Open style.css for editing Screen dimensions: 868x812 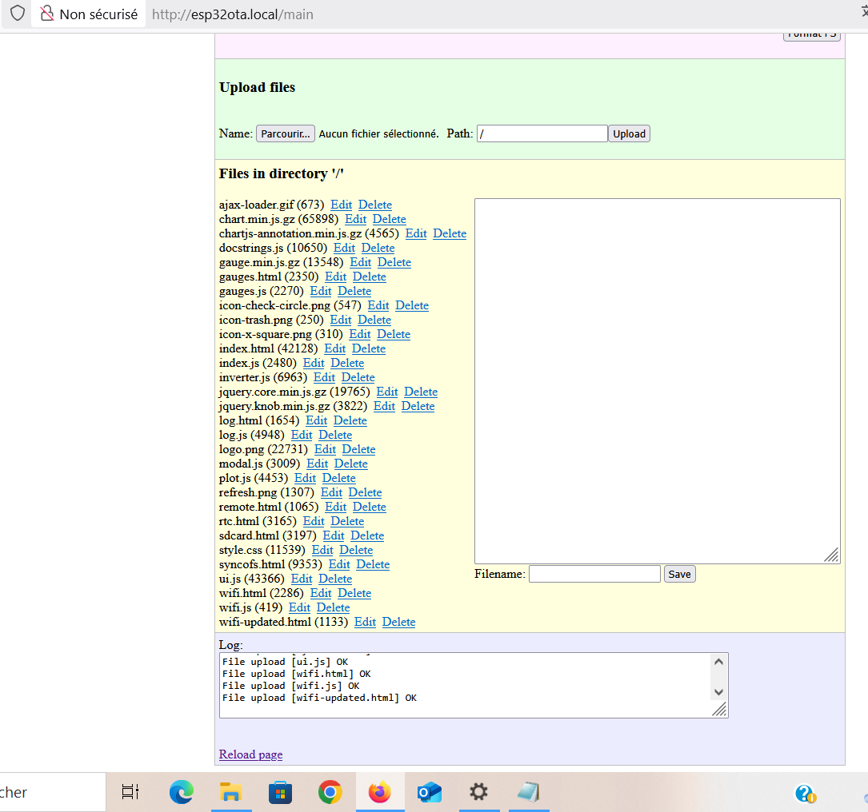[322, 550]
